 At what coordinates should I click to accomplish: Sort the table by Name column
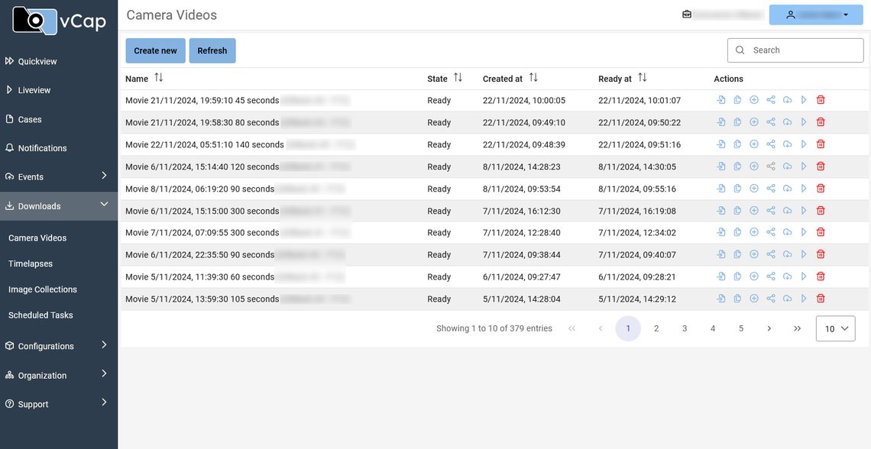tap(158, 78)
